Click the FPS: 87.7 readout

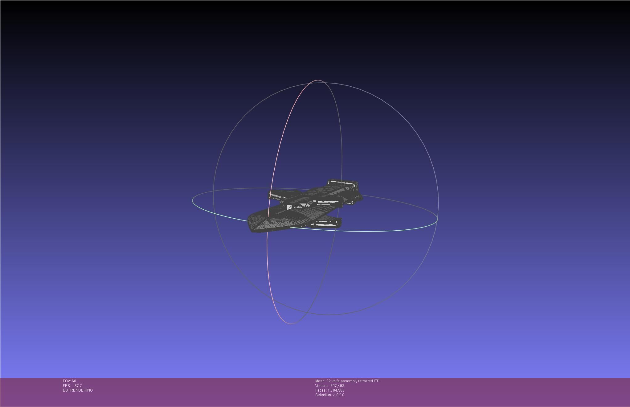[72, 386]
